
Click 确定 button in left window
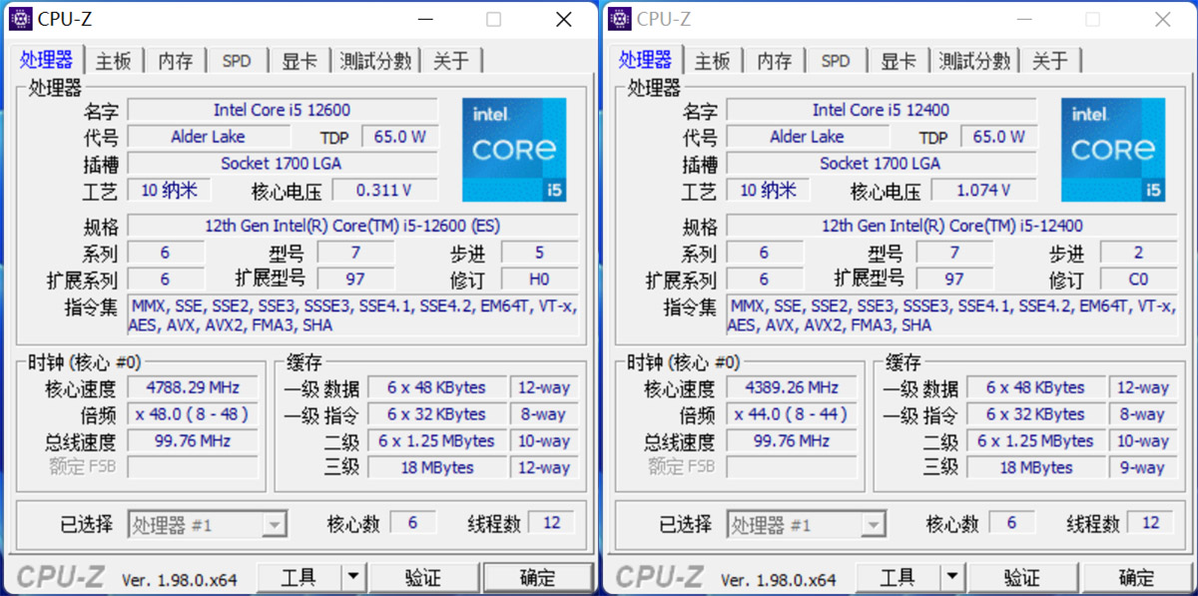click(x=537, y=577)
